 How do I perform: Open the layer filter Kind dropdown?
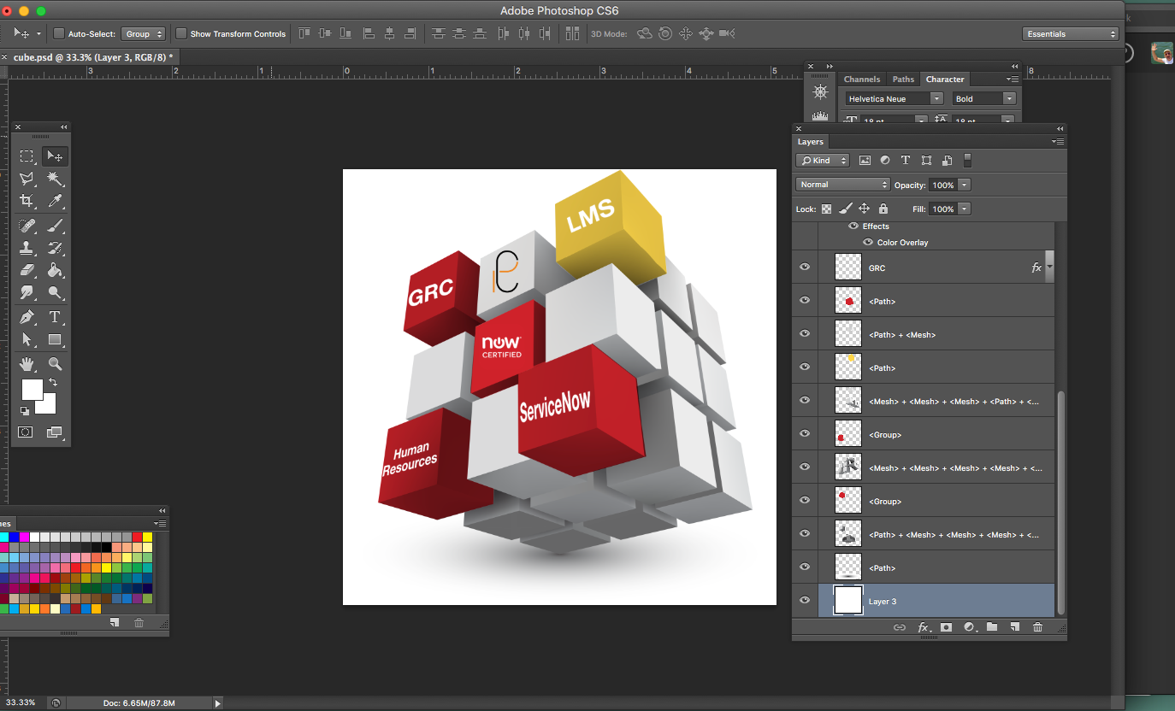[823, 161]
